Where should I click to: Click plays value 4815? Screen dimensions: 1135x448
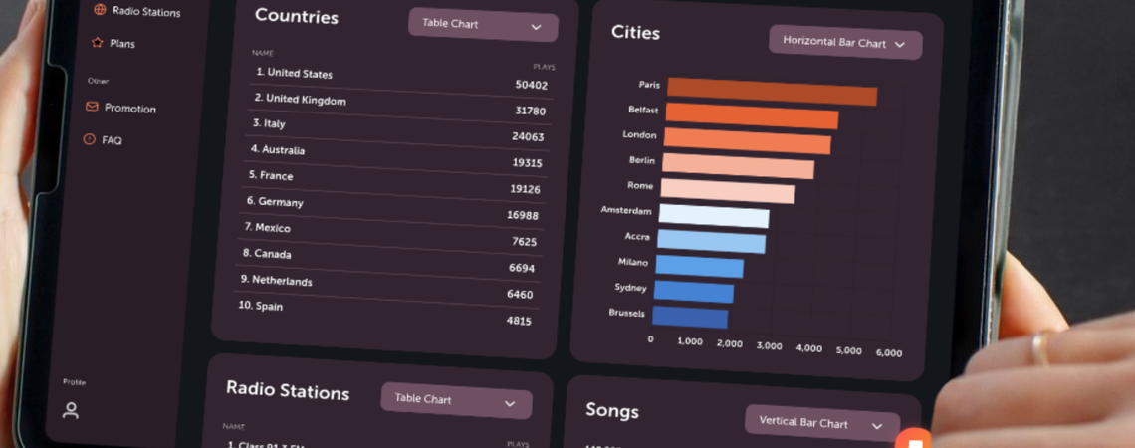coord(519,321)
